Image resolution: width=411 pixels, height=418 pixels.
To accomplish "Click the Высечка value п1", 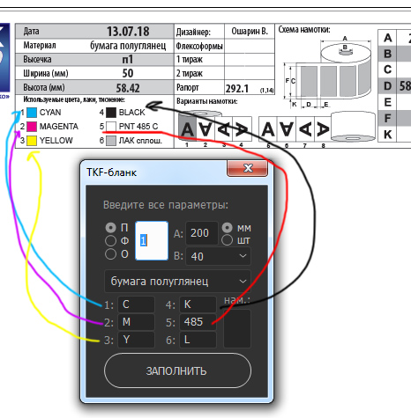I will (128, 60).
